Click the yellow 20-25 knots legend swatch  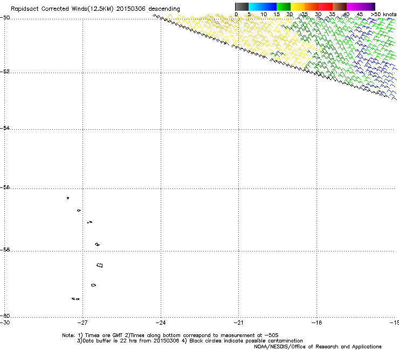tap(298, 6)
